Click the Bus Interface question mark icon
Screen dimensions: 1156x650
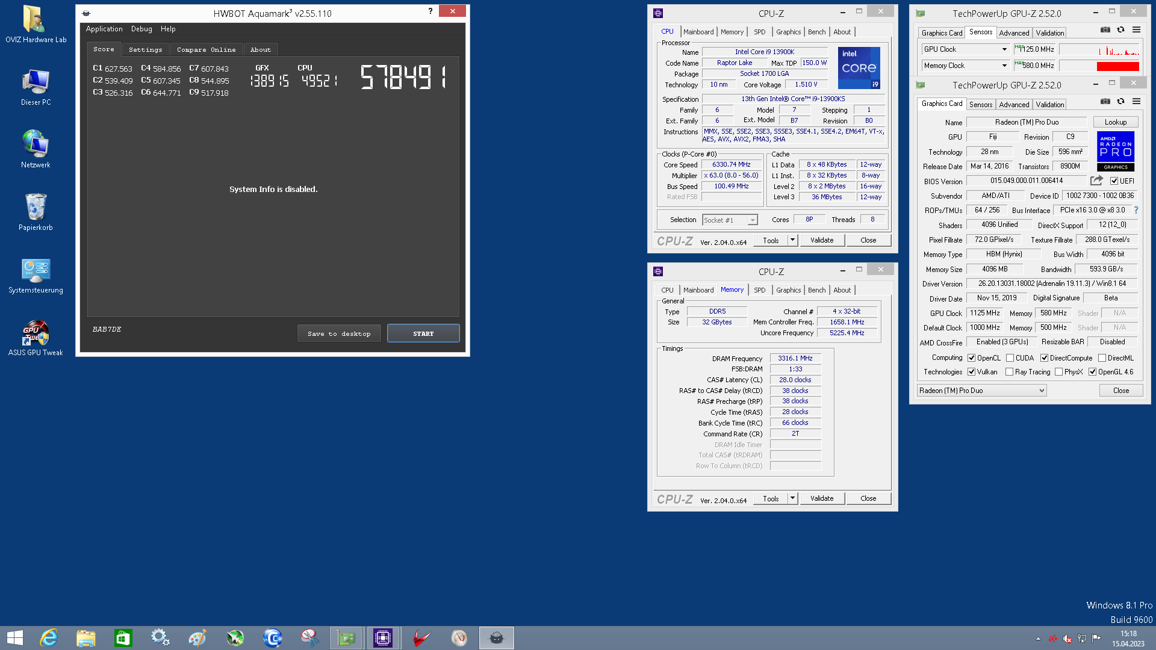(x=1136, y=210)
